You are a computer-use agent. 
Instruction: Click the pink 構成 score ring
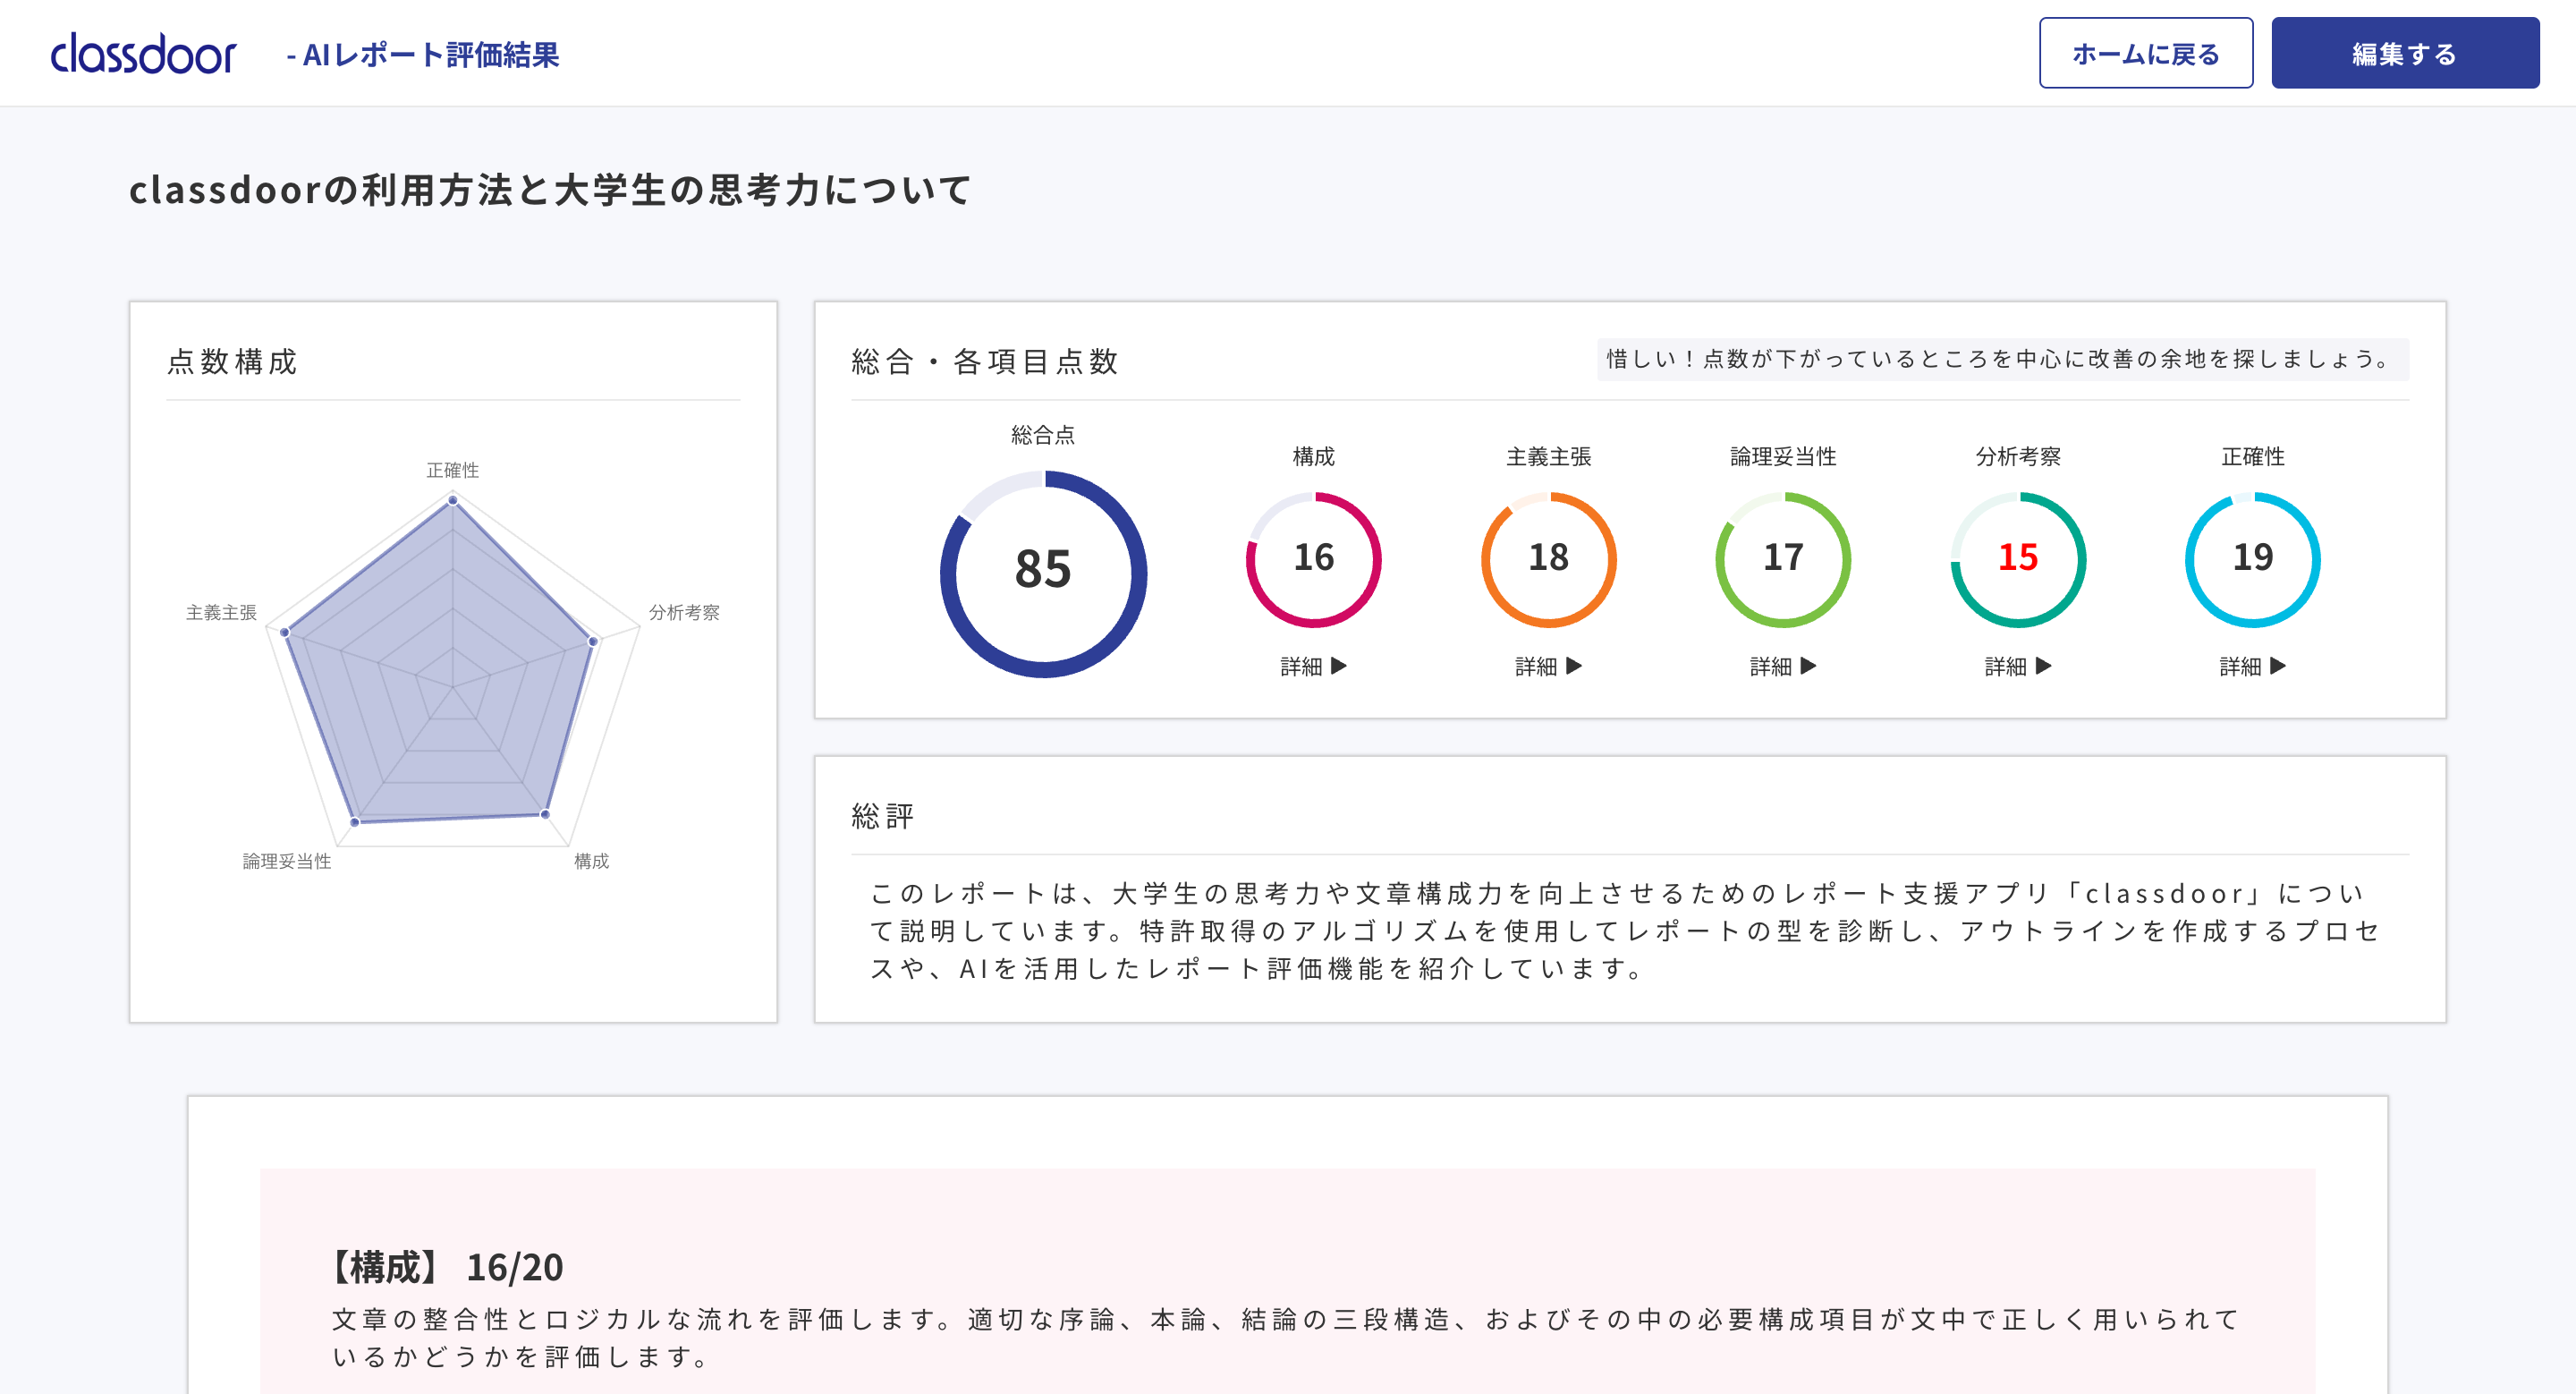1313,558
